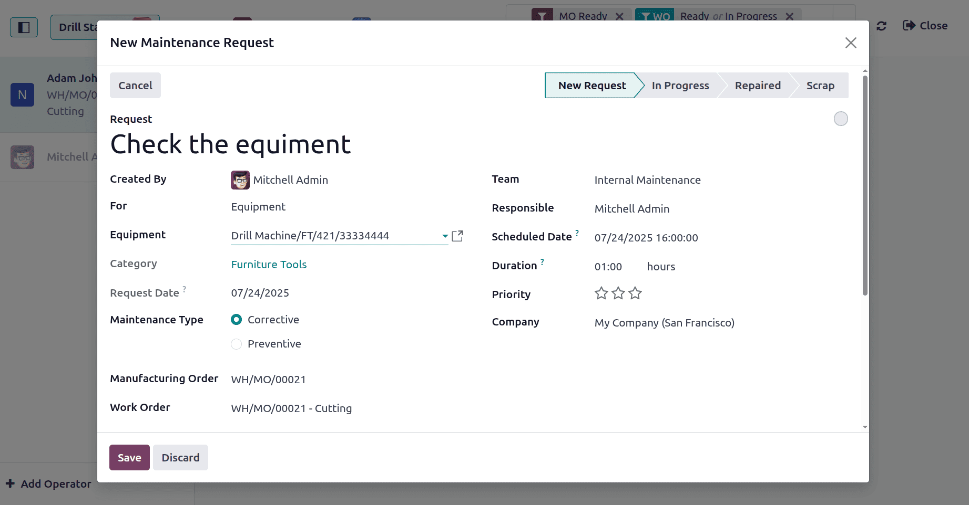Screen dimensions: 969x505
Task: Switch stage to New Request
Action: click(x=591, y=86)
